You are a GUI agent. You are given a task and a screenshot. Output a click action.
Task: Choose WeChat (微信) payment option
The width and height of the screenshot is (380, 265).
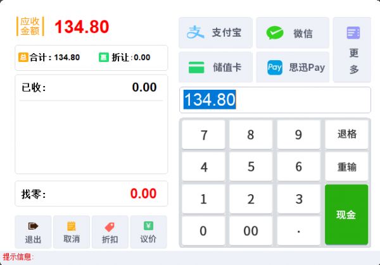click(293, 33)
